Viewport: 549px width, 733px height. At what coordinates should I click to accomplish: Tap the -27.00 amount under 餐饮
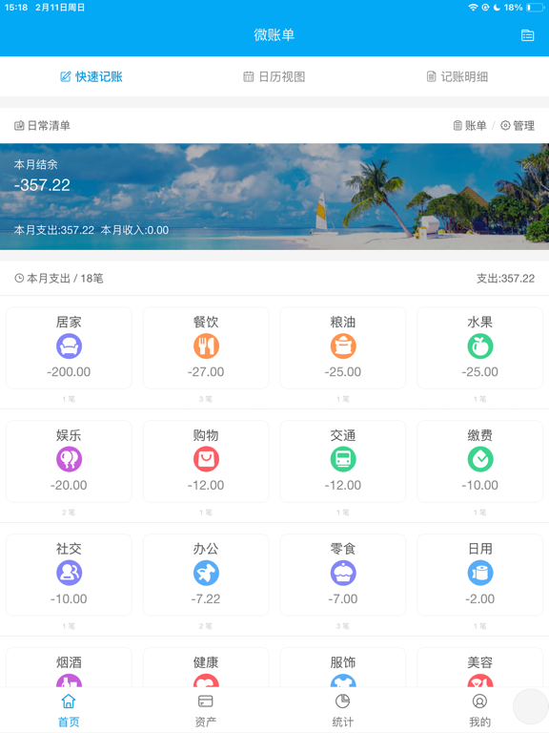coord(206,371)
